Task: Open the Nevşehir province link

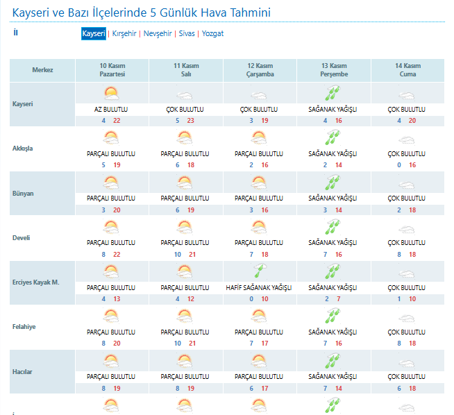Action: coord(159,33)
